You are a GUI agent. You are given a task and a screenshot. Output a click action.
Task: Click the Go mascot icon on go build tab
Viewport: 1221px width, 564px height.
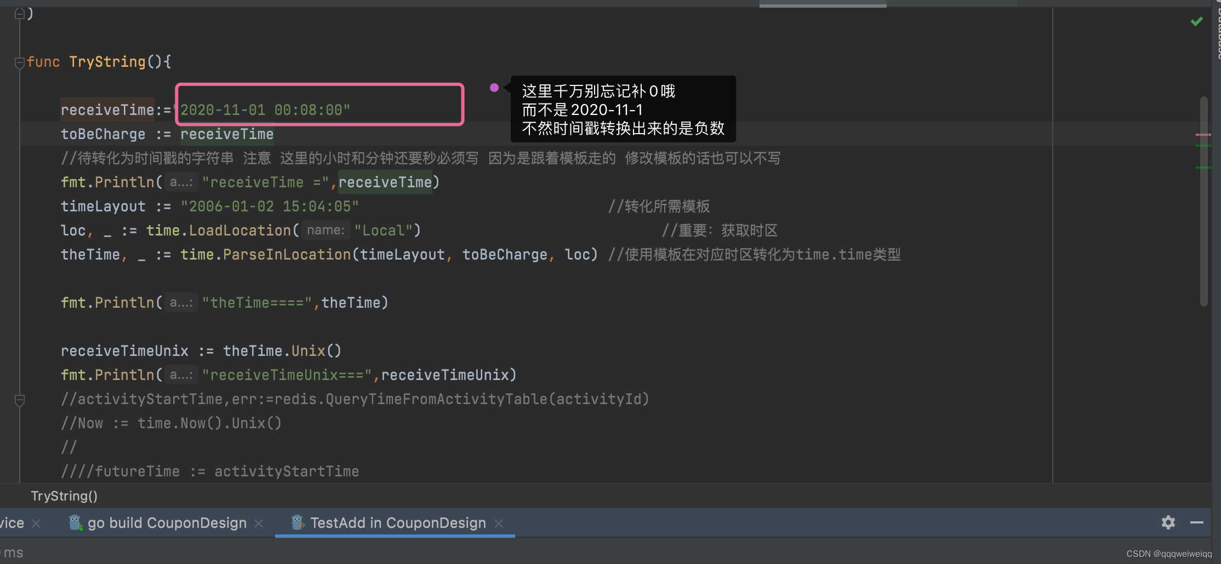point(75,523)
